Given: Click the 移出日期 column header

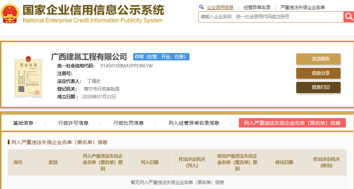Looking at the screenshot, I should pos(284,162).
